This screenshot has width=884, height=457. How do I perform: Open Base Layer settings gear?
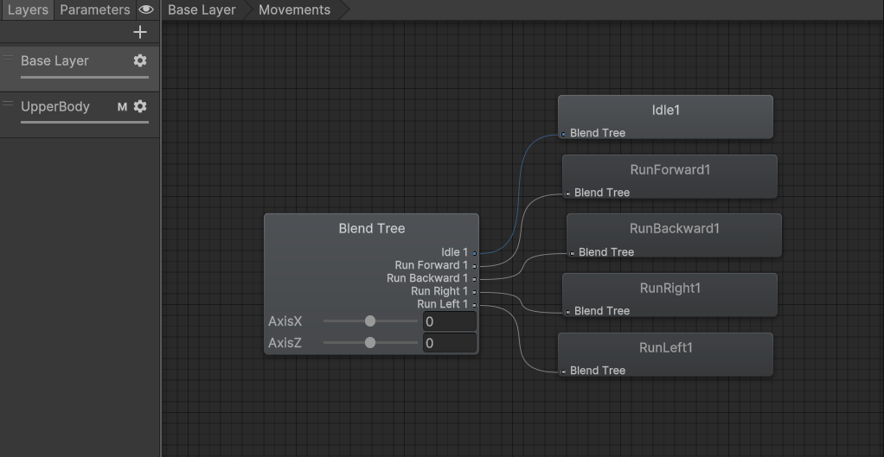pyautogui.click(x=140, y=60)
